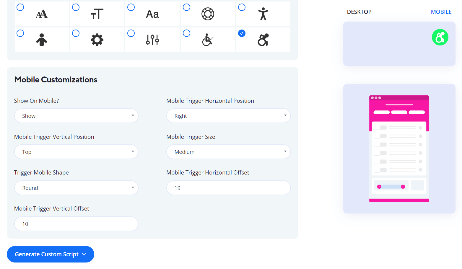Select the adjustment sliders icon
462x269 pixels.
(152, 40)
